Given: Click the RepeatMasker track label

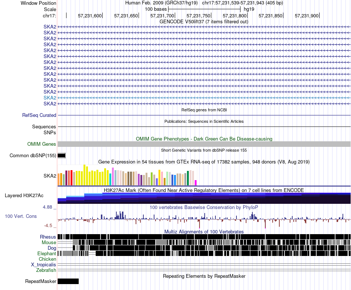Looking at the screenshot, I should point(41,281).
